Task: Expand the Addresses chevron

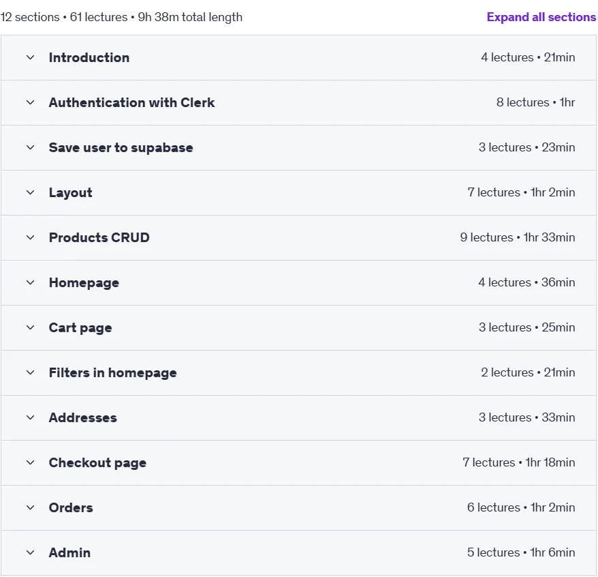Action: [x=31, y=418]
